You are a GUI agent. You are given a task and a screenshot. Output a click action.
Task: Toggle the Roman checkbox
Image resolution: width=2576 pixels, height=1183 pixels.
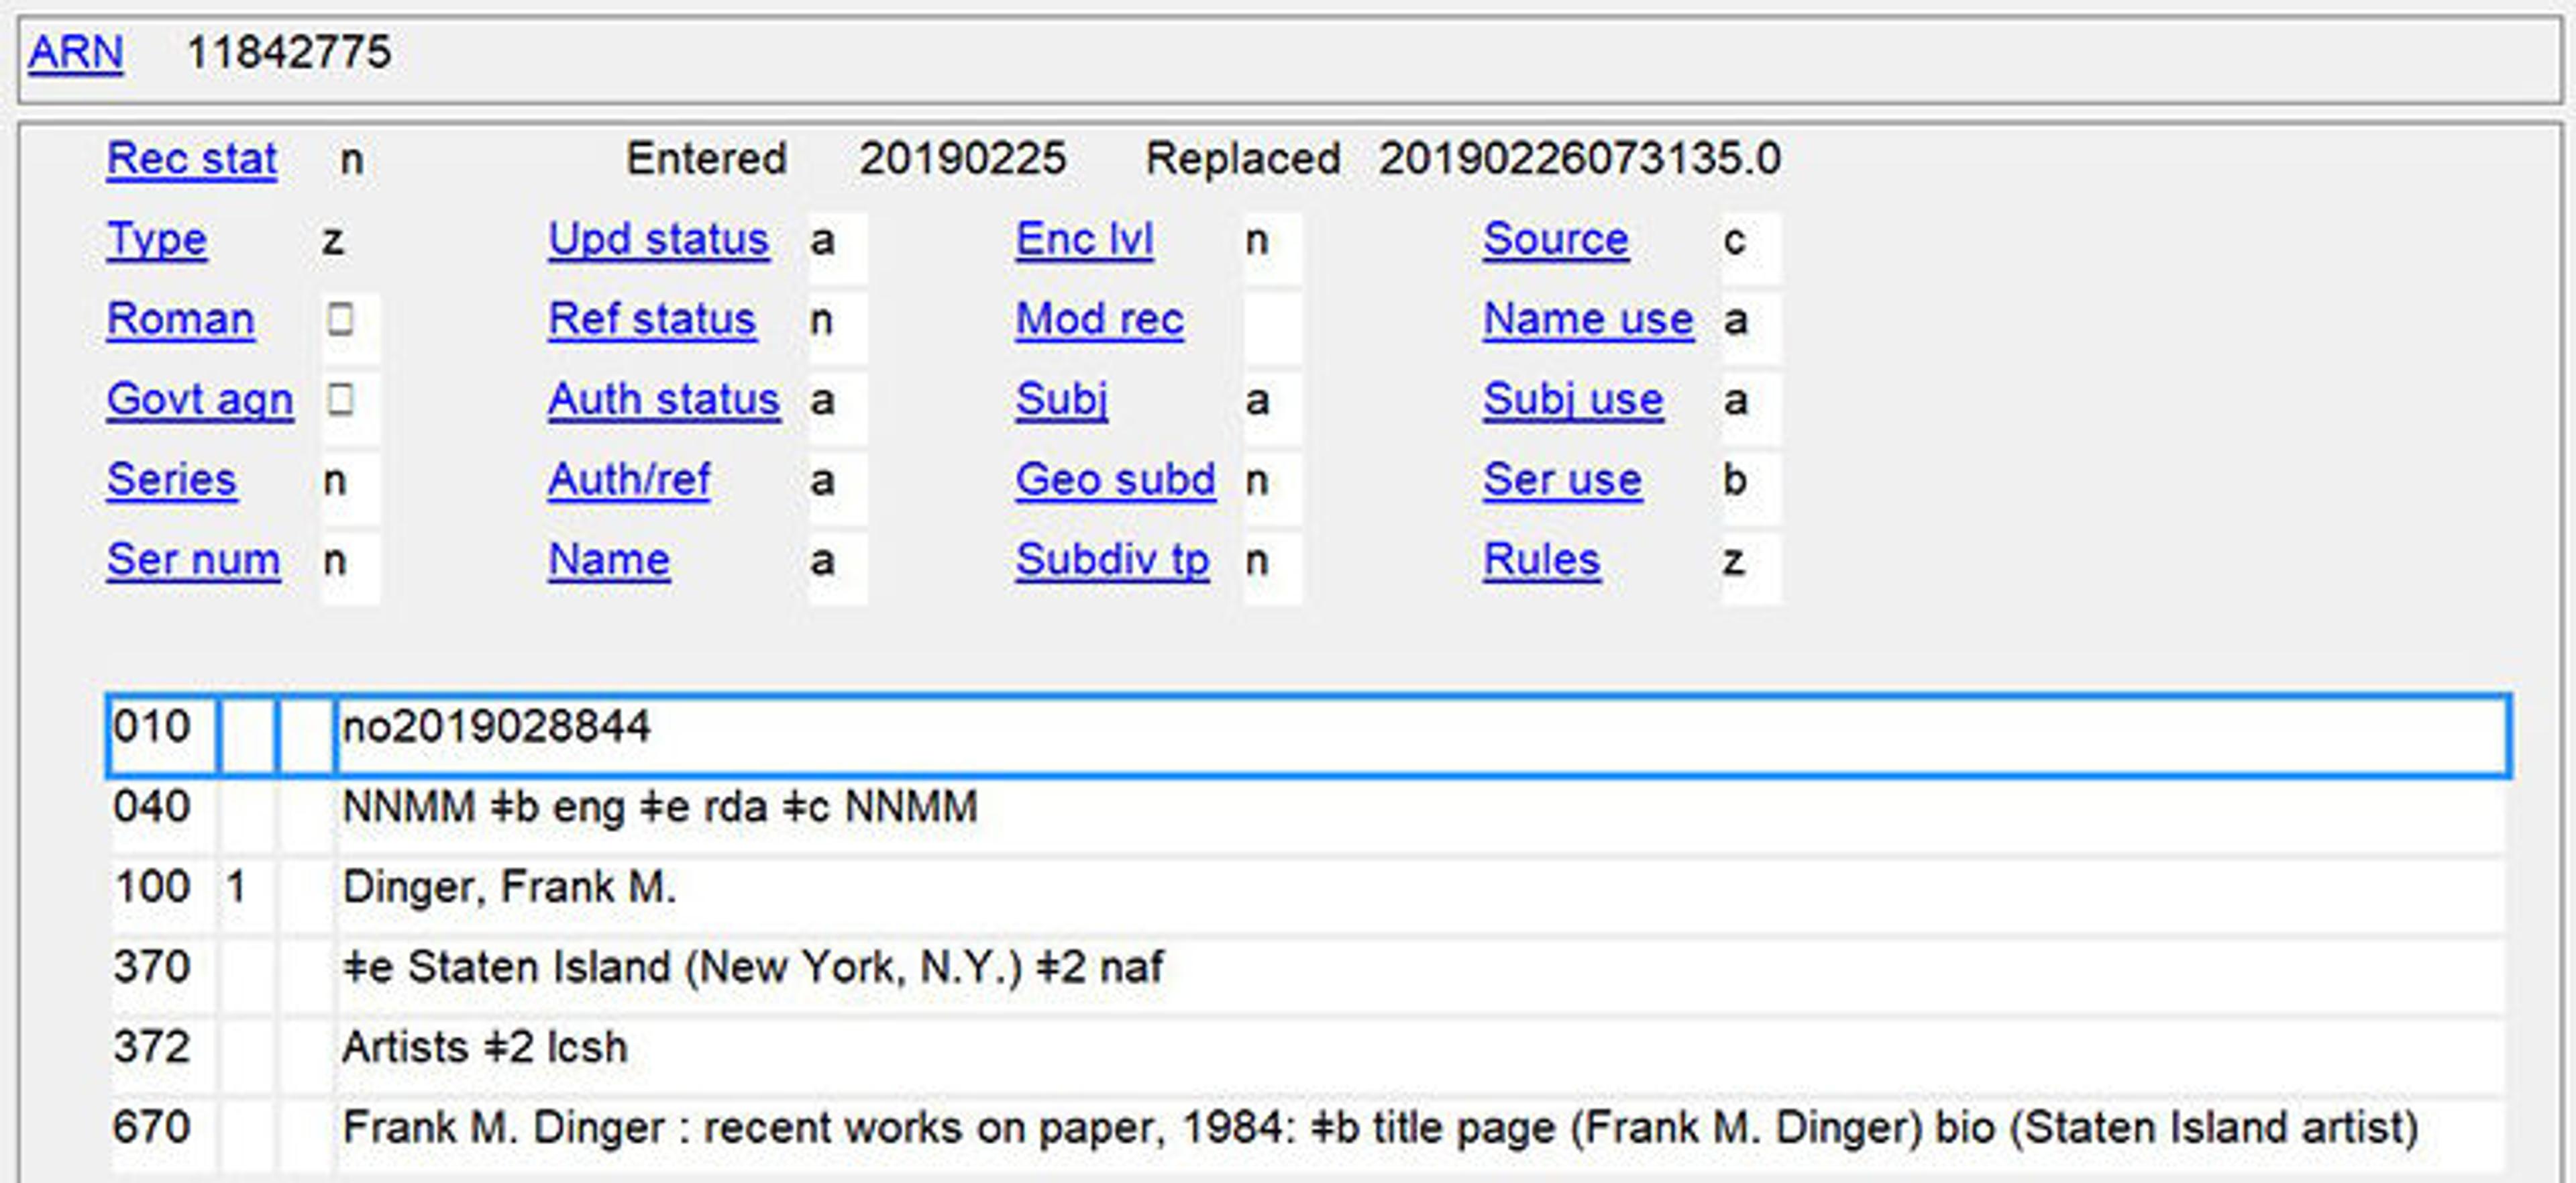tap(340, 319)
